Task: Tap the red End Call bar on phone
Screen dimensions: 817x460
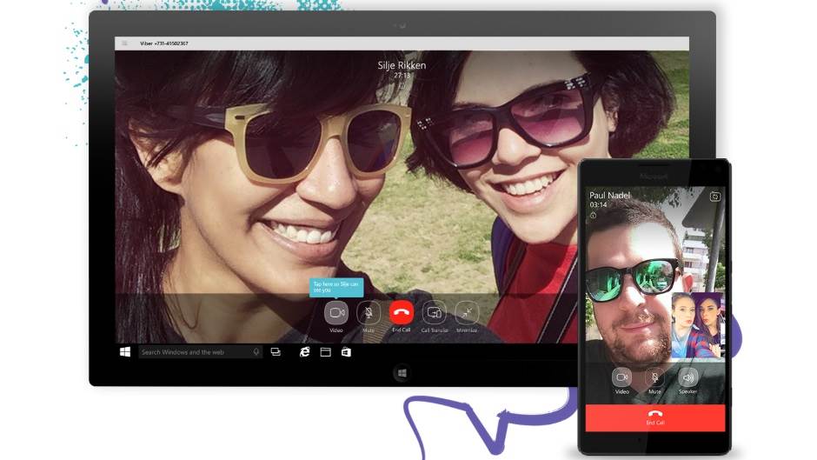Action: point(654,417)
